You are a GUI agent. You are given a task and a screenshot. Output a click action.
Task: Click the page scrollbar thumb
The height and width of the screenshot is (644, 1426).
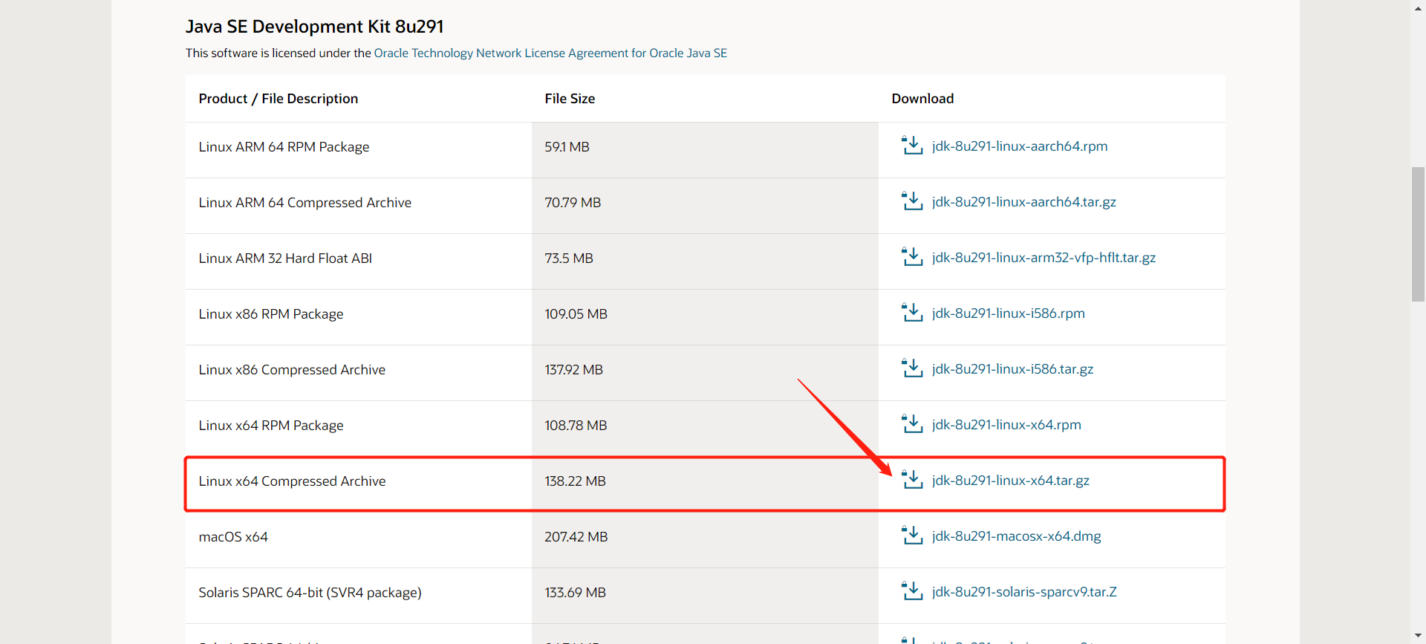pos(1418,234)
